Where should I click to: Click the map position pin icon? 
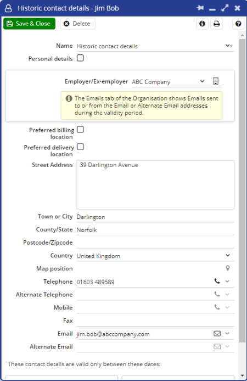[x=228, y=268]
